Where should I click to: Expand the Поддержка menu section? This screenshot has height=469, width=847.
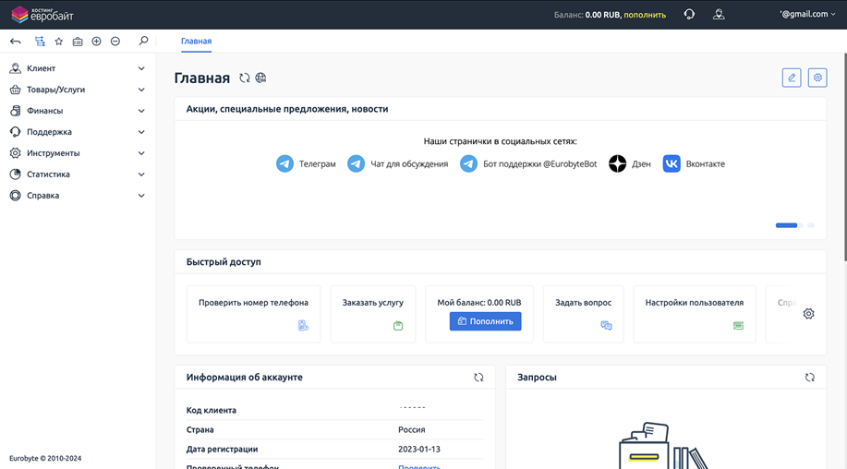pos(78,132)
